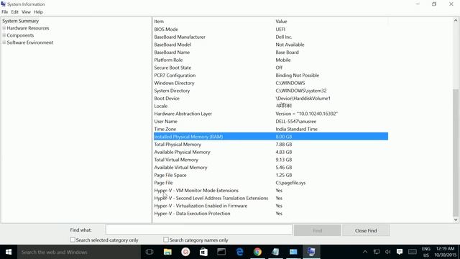Viewport: 460px width, 259px height.
Task: Open the File menu
Action: coord(5,12)
